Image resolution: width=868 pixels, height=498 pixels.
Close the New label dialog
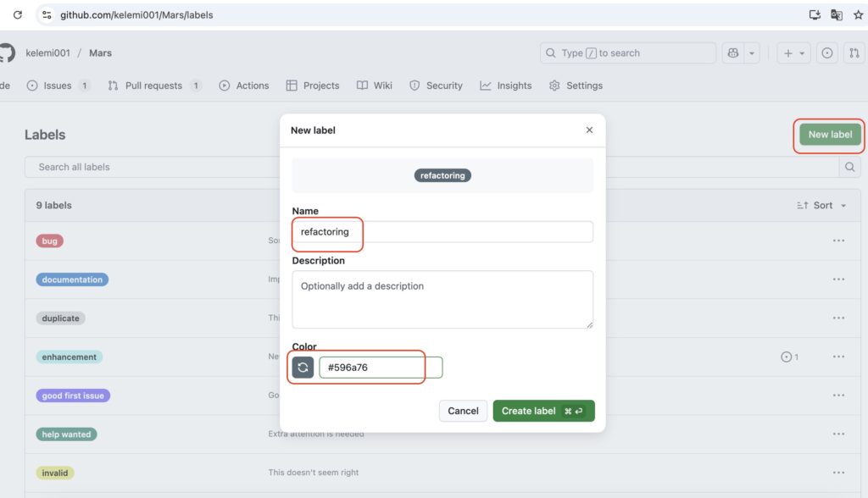click(589, 130)
